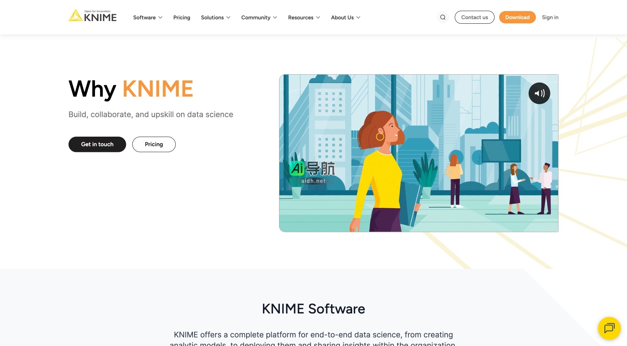Expand the About Us dropdown menu
This screenshot has width=627, height=346.
coord(345,17)
